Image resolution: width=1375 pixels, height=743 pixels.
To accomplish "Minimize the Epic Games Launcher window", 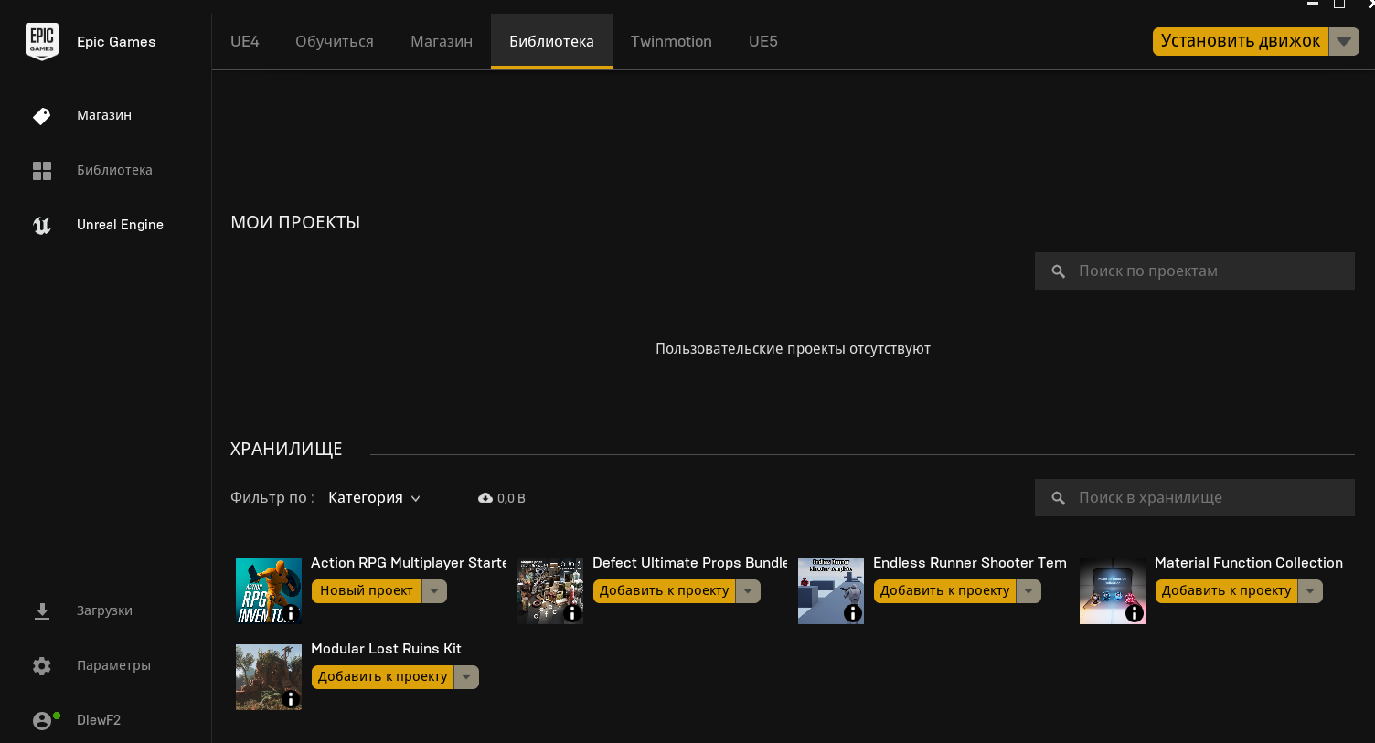I will pos(1313,4).
